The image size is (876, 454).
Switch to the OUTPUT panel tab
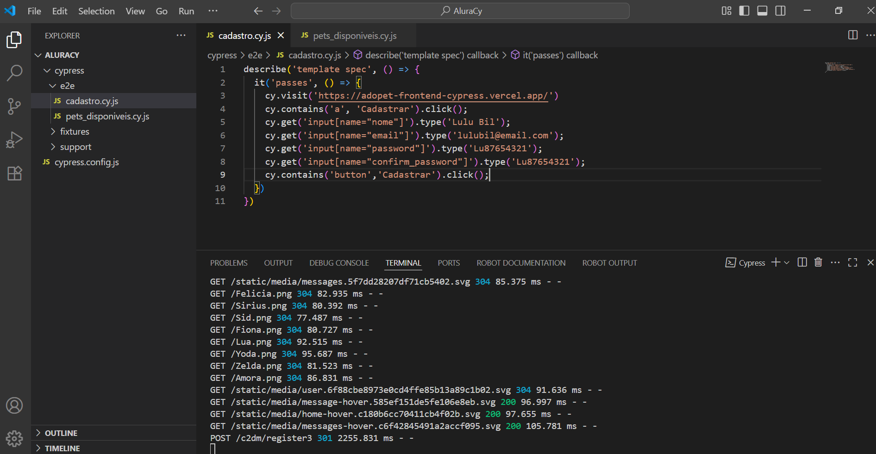pos(278,263)
